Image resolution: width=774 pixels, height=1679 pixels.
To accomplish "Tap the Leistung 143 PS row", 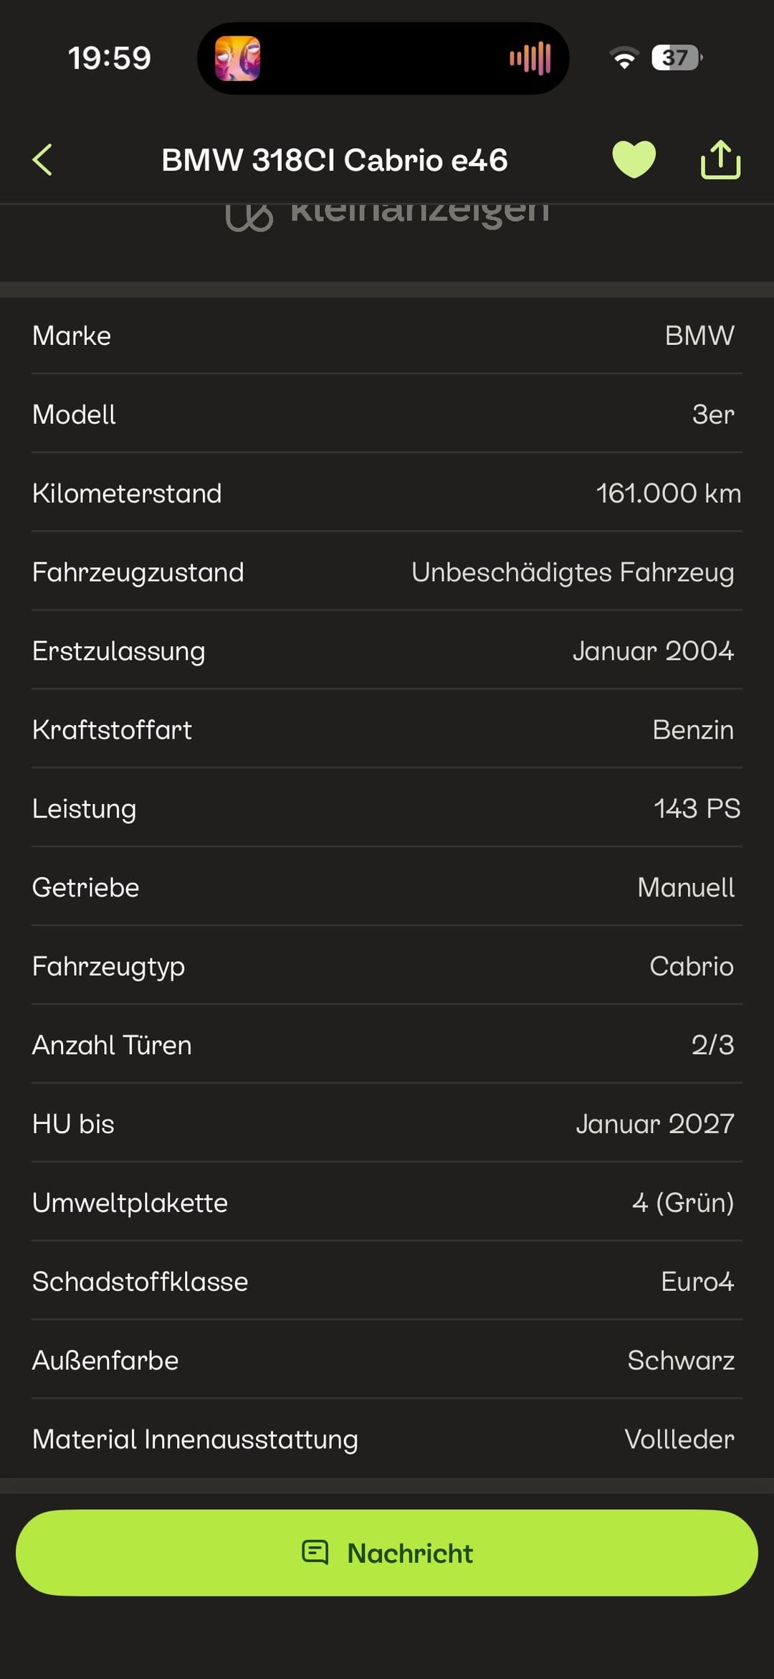I will coord(387,808).
